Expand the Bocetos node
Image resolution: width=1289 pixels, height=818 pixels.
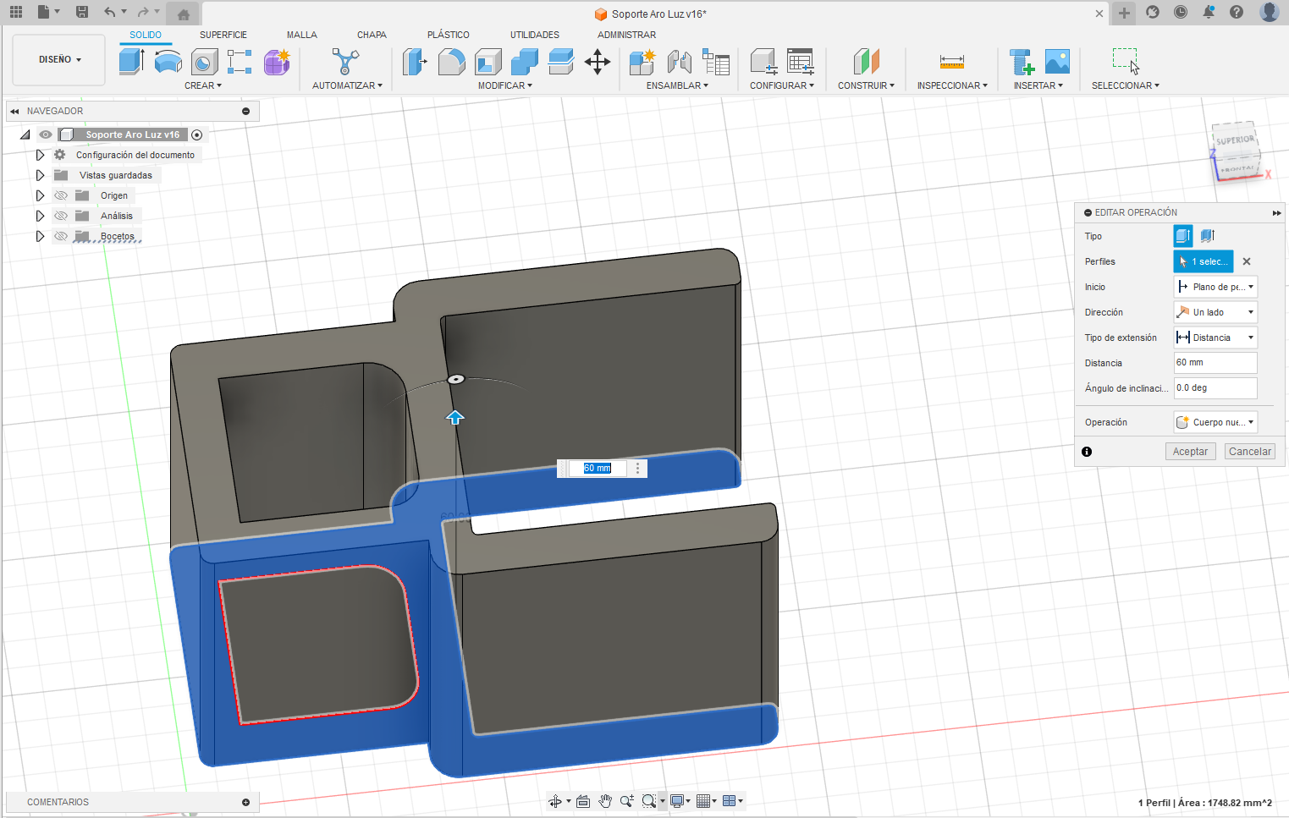pos(40,236)
